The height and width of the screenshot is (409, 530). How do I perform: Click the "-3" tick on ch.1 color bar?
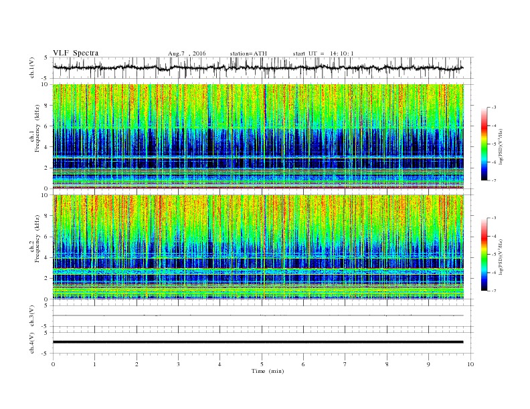coord(494,108)
